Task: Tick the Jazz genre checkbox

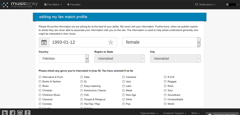Action: pyautogui.click(x=124, y=82)
